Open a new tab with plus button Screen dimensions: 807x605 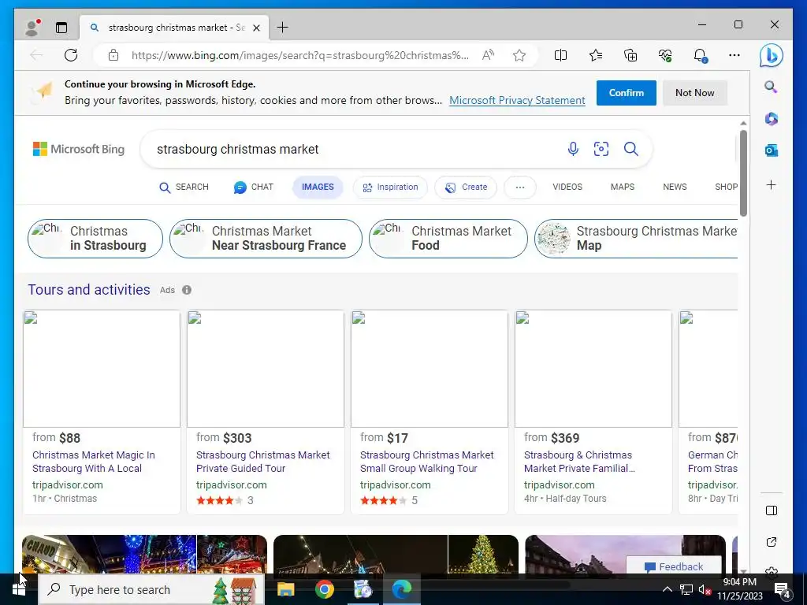pyautogui.click(x=283, y=28)
